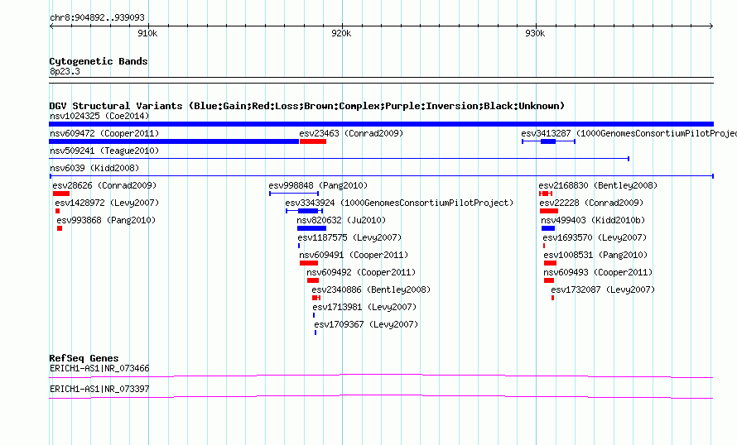The image size is (737, 445).
Task: Select the esv28626 (Conrad2009) red bar
Action: pyautogui.click(x=61, y=194)
